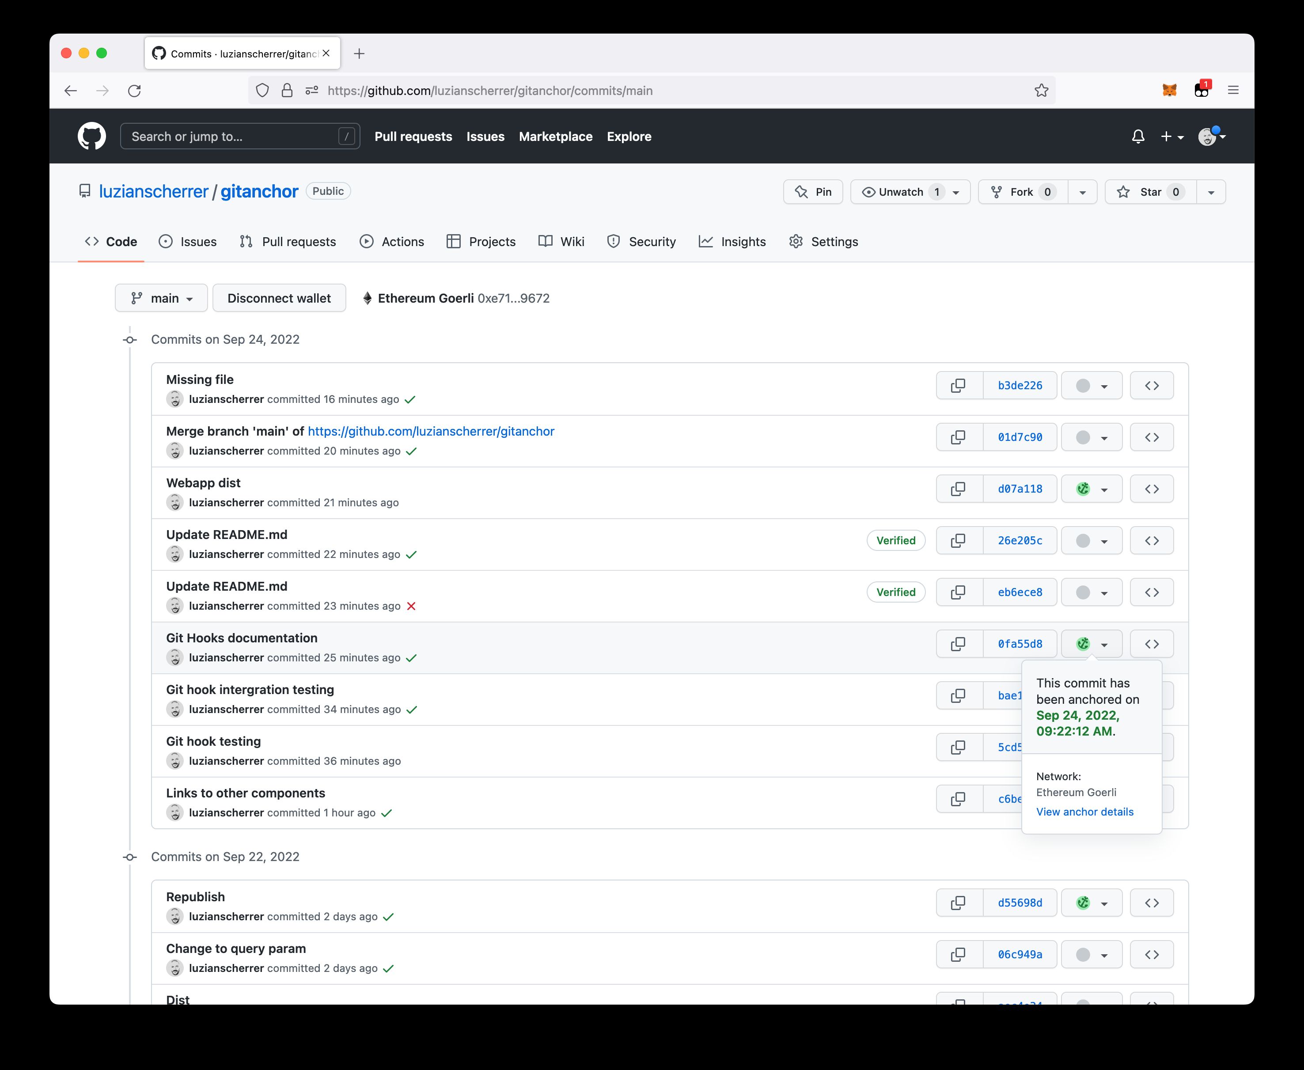Image resolution: width=1304 pixels, height=1070 pixels.
Task: Open Firefox hamburger menu
Action: click(x=1233, y=91)
